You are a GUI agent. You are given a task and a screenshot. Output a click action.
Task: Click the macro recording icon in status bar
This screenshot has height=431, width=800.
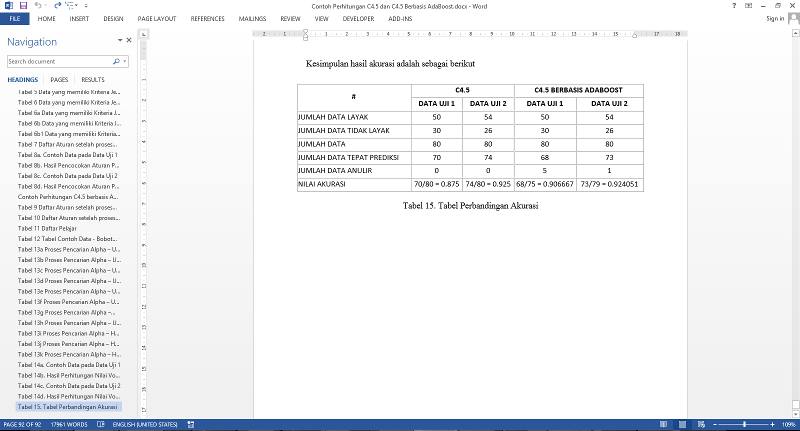pyautogui.click(x=190, y=424)
